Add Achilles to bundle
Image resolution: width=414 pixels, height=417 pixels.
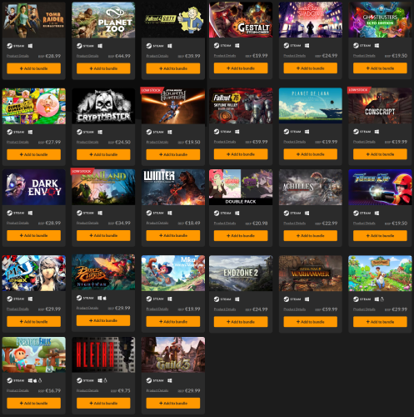[311, 235]
